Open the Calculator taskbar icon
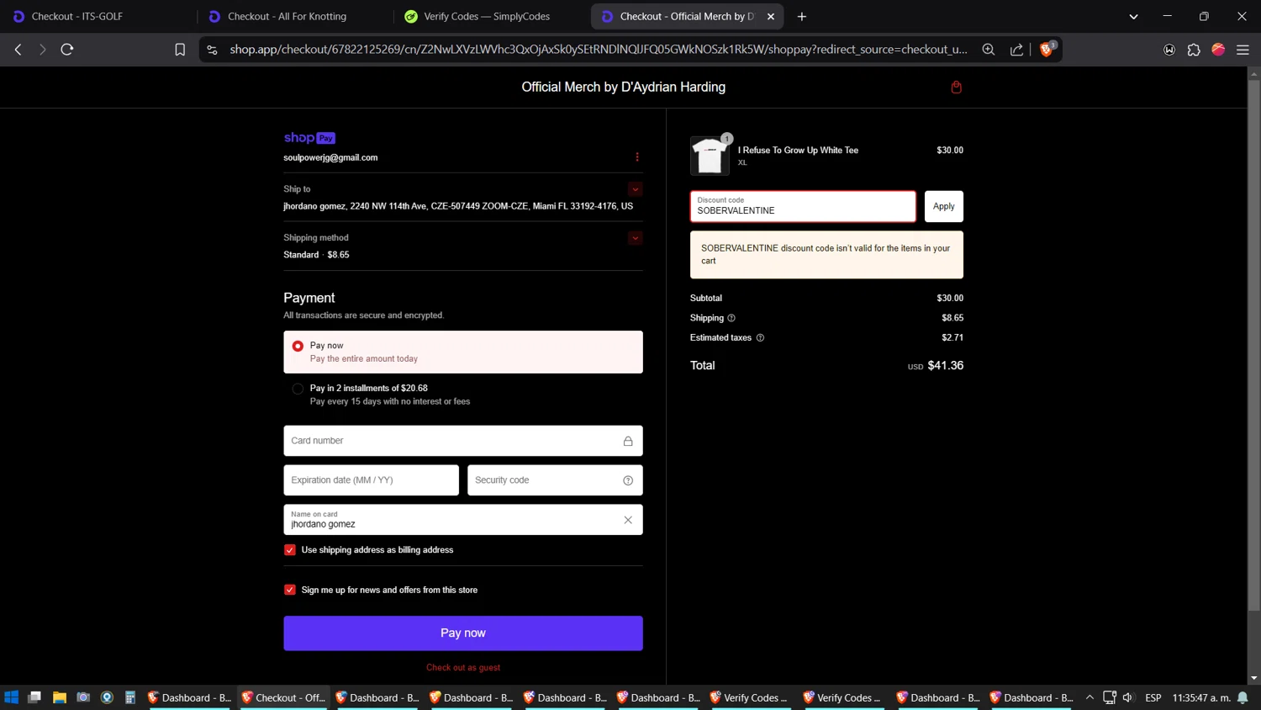The image size is (1261, 710). [130, 697]
